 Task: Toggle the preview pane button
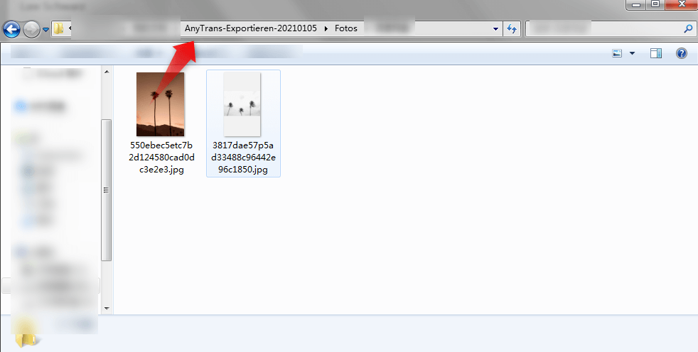pyautogui.click(x=656, y=53)
